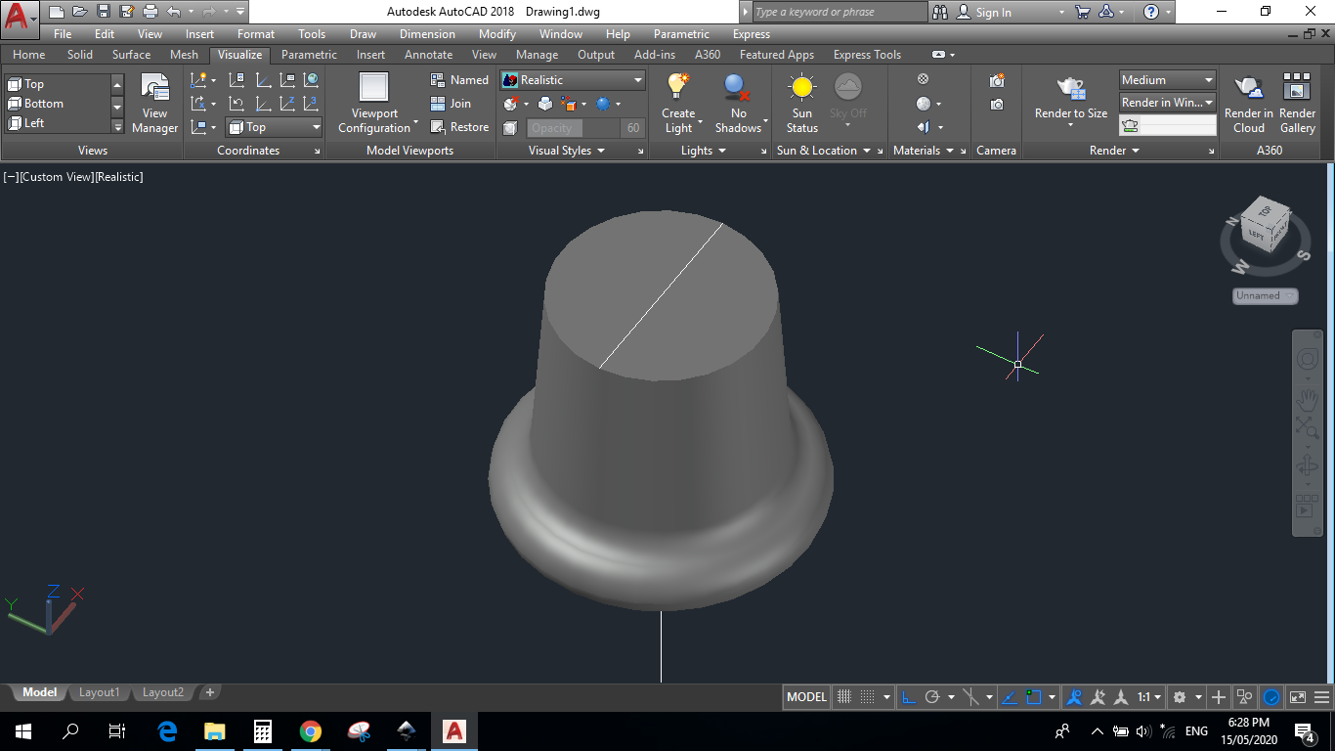The image size is (1335, 751).
Task: Toggle Object Snap Tracking
Action: [1011, 697]
